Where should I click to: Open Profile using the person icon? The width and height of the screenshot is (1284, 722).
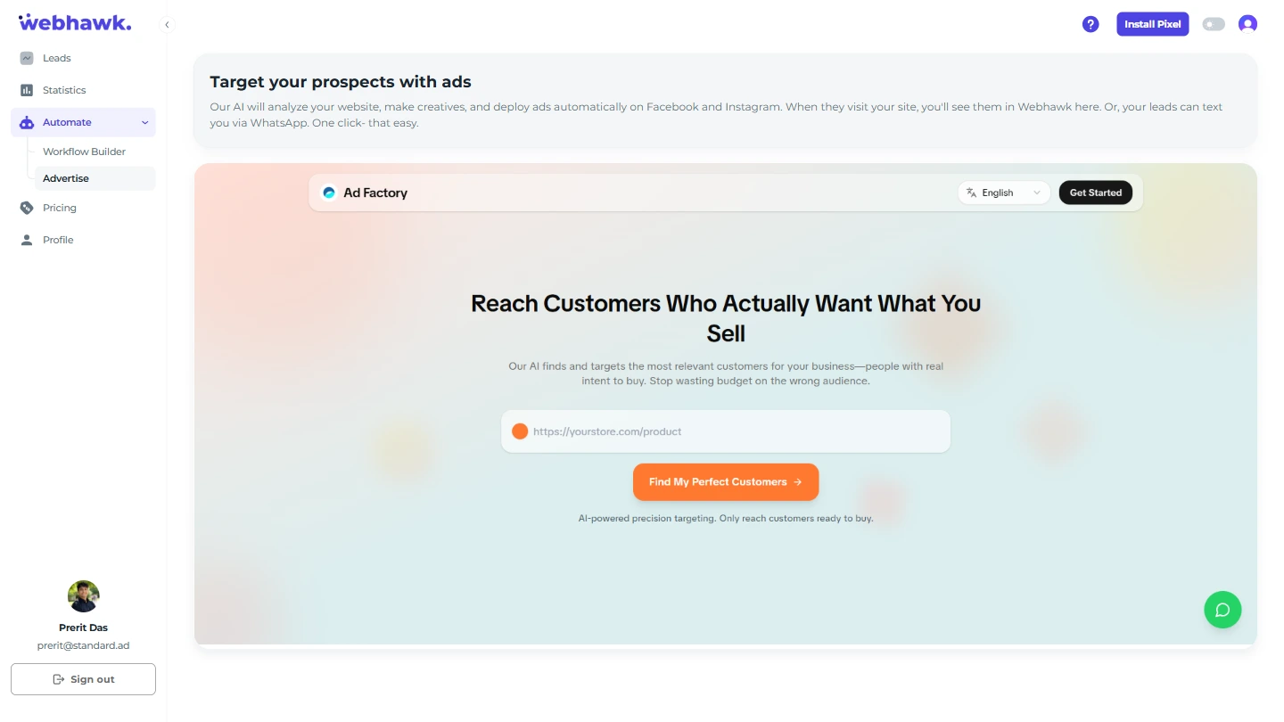[x=27, y=240]
